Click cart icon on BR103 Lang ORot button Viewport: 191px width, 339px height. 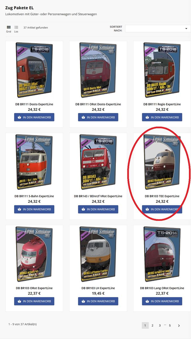(x=147, y=301)
